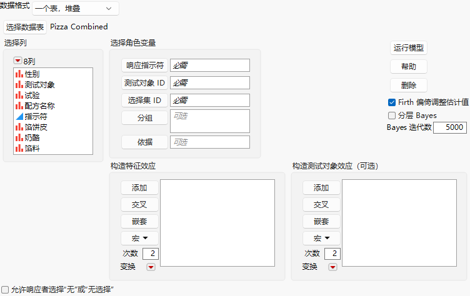The width and height of the screenshot is (470, 296).
Task: Click the red bar icon beside 试验
Action: (19, 96)
